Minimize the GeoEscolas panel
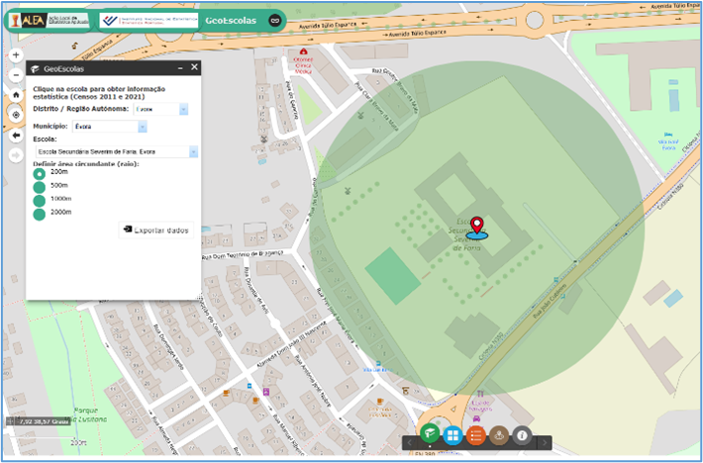This screenshot has width=703, height=463. (179, 68)
